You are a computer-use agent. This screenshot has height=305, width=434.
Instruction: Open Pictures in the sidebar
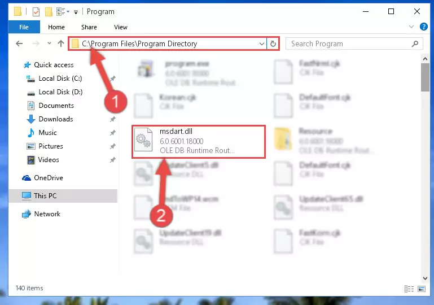click(51, 146)
